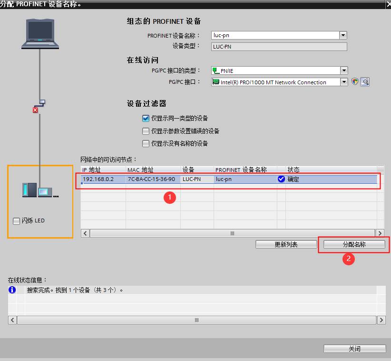Open the PG/PC 接口 network adapter dropdown
The height and width of the screenshot is (361, 391).
tap(344, 82)
